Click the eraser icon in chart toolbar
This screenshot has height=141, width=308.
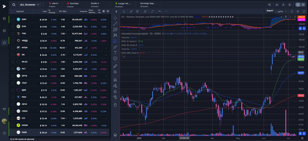(145, 11)
